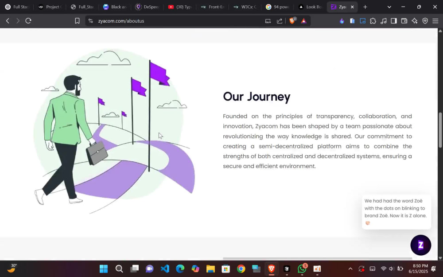Open the blue picture-in-picture extension icon
This screenshot has height=277, width=443.
tap(362, 21)
